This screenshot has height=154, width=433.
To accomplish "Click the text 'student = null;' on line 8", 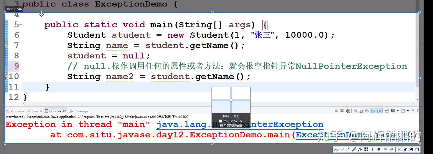I will coord(109,56).
